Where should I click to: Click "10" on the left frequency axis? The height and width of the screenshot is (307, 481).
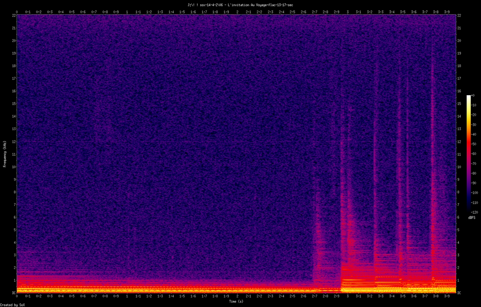(13, 167)
